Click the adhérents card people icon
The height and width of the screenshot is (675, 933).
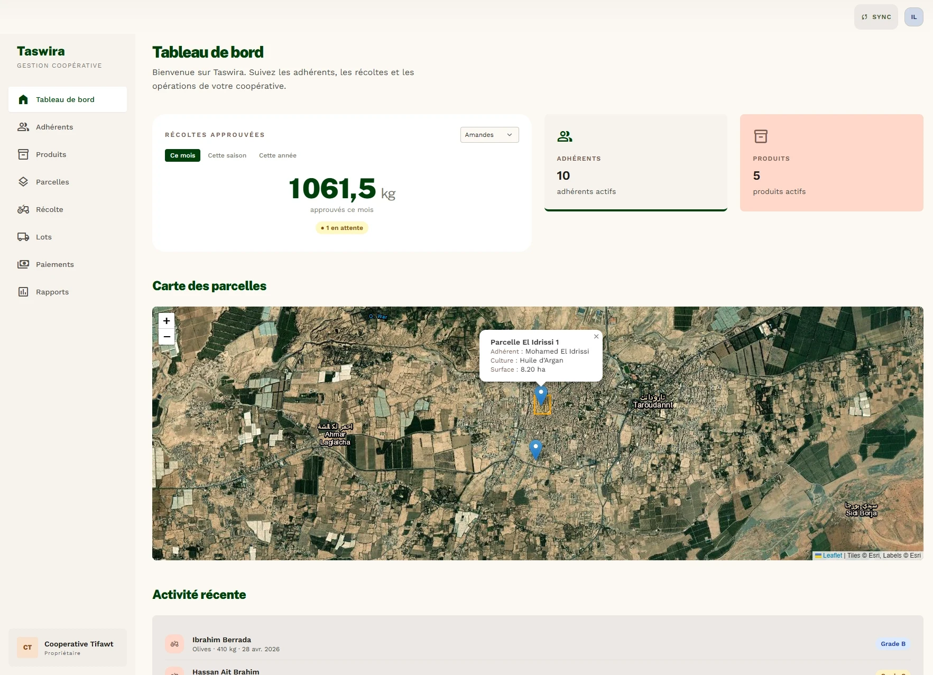pyautogui.click(x=565, y=136)
